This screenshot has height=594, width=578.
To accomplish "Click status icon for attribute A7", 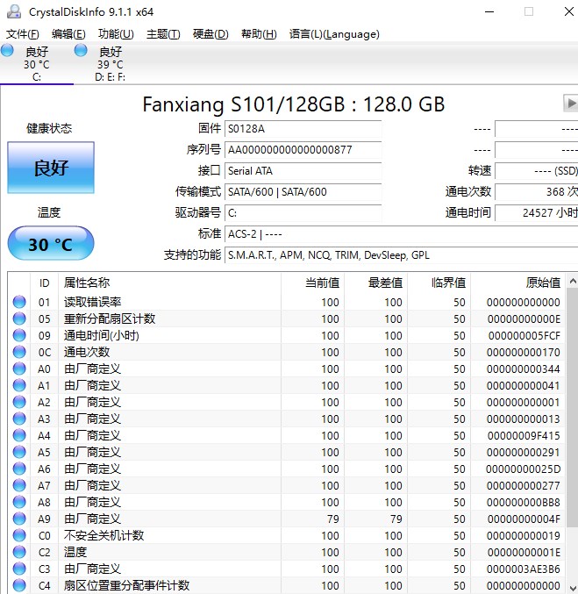I will [19, 485].
